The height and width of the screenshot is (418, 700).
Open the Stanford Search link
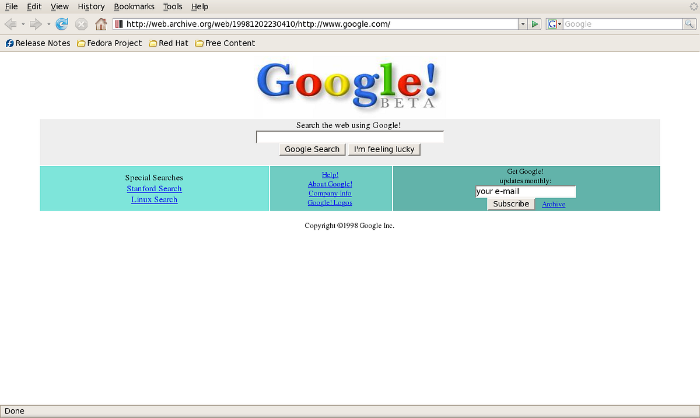click(x=154, y=188)
